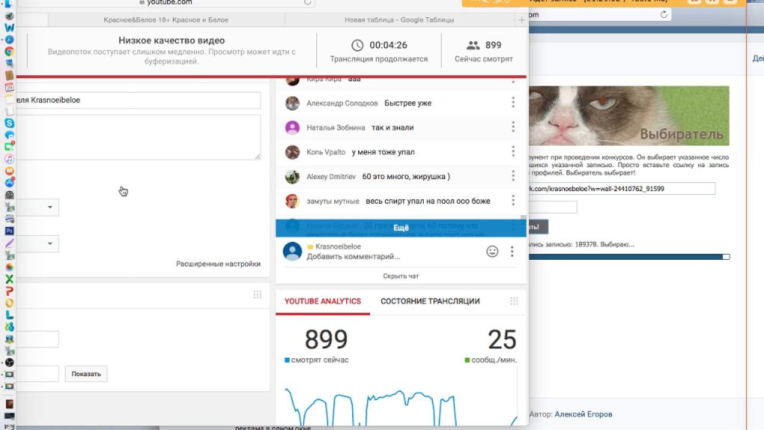Click Наталья Зобнина's chat avatar
Image resolution: width=764 pixels, height=430 pixels.
292,127
